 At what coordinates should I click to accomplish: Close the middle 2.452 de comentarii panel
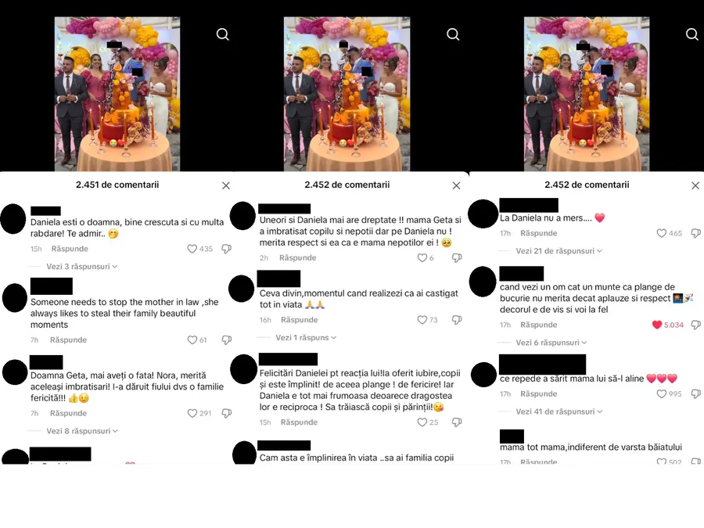point(456,185)
